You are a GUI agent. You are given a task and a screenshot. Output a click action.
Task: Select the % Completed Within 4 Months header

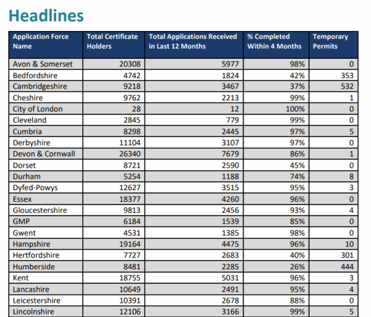pyautogui.click(x=274, y=41)
